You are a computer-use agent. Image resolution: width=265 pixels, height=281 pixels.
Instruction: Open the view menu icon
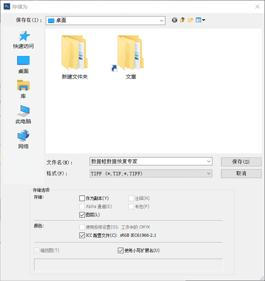click(200, 20)
